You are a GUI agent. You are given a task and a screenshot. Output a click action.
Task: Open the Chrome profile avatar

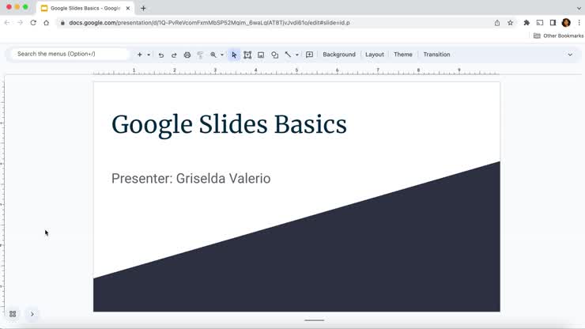[566, 23]
